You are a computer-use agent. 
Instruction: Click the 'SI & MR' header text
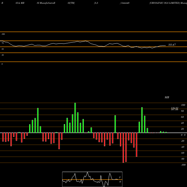click(x=20, y=3)
